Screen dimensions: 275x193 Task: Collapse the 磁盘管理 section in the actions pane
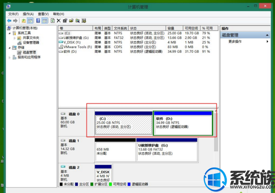[267, 35]
